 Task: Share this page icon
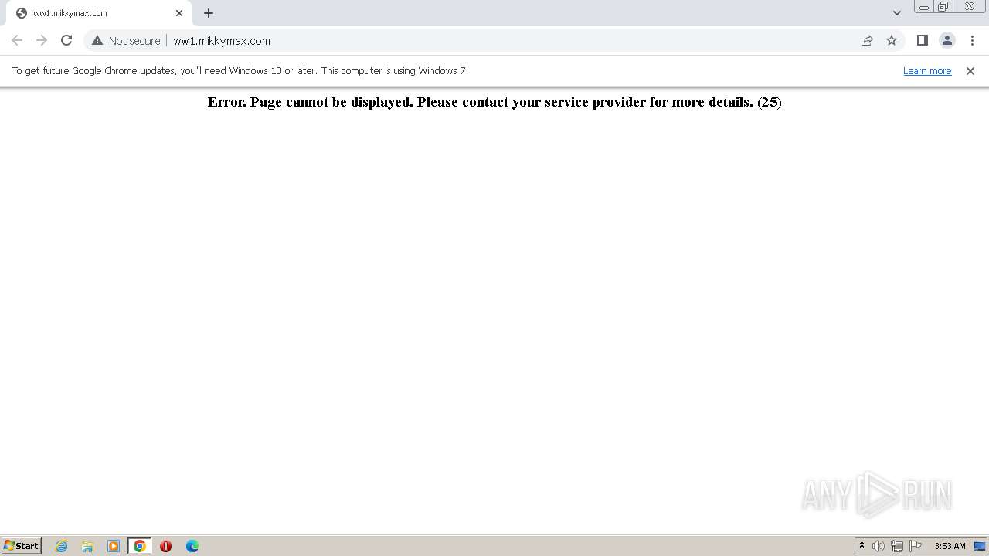pos(867,40)
